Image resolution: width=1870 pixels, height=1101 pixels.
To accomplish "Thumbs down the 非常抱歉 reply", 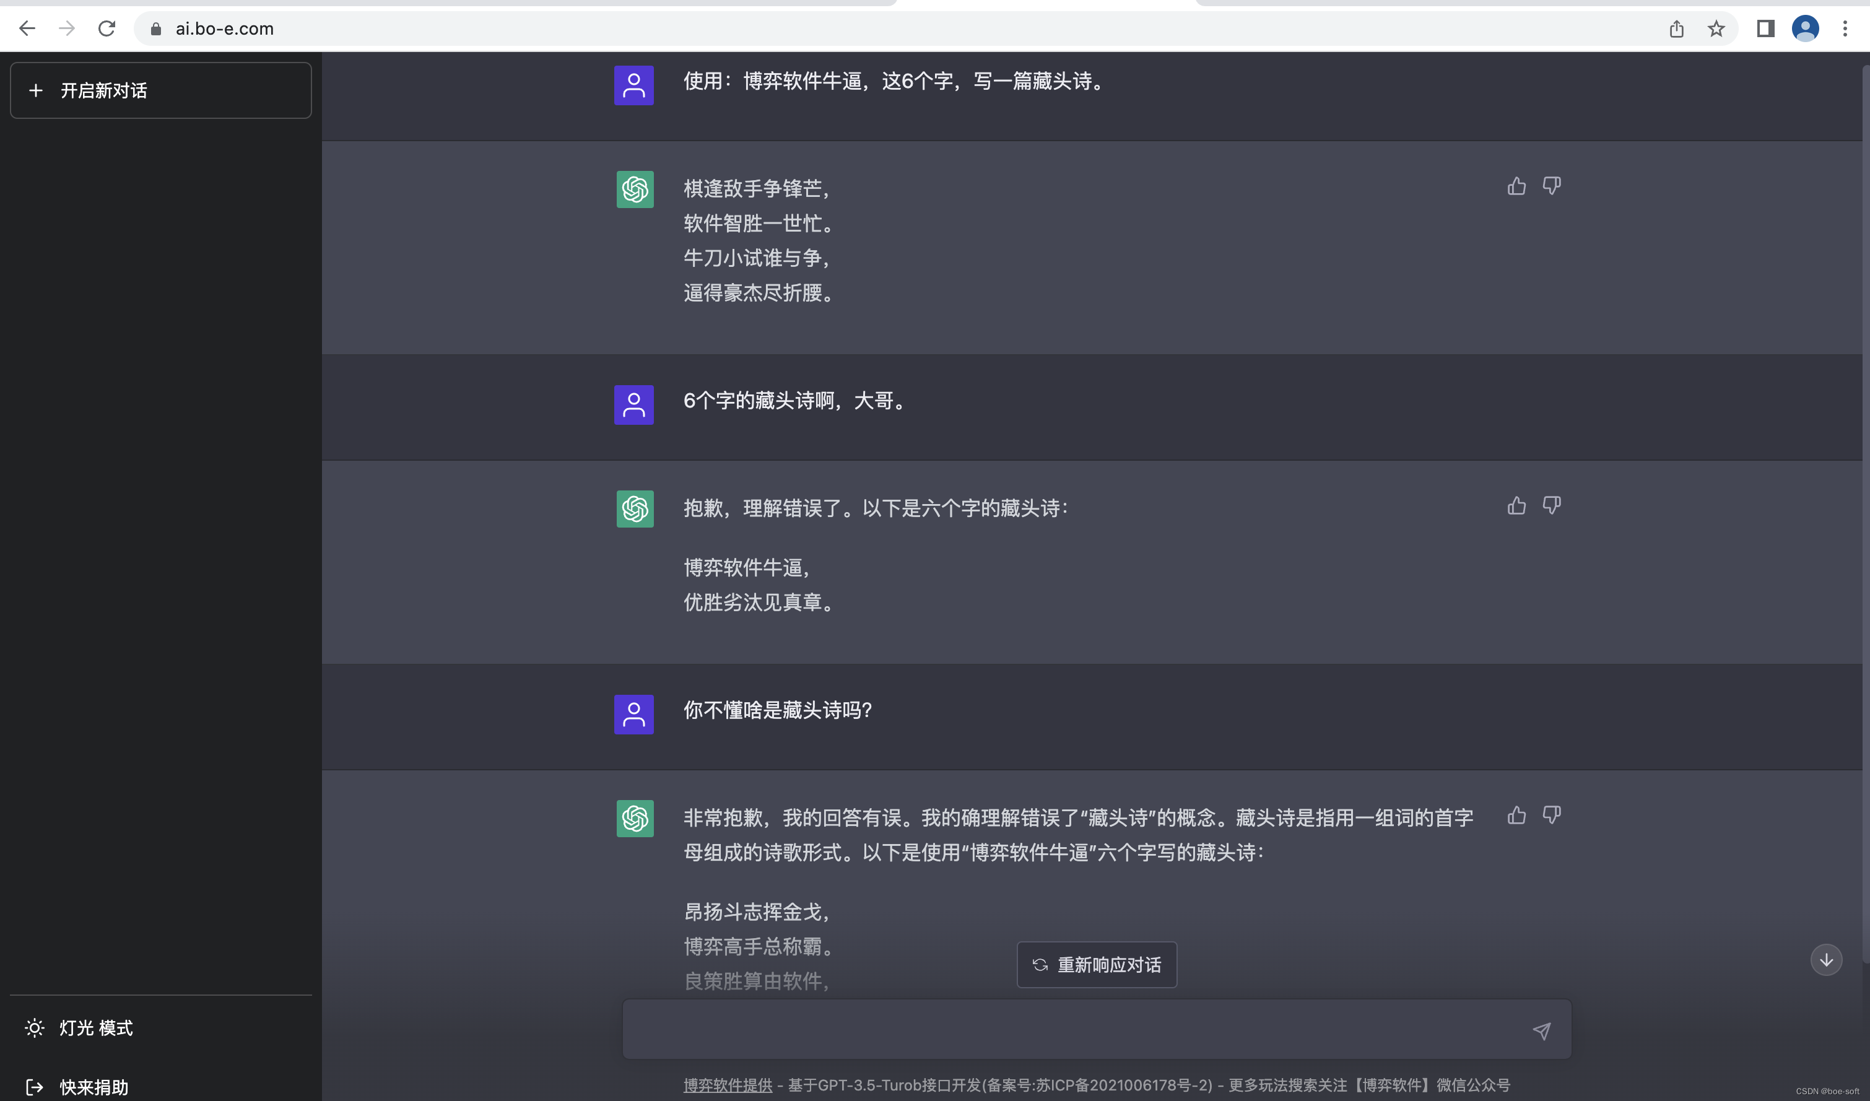I will point(1552,815).
